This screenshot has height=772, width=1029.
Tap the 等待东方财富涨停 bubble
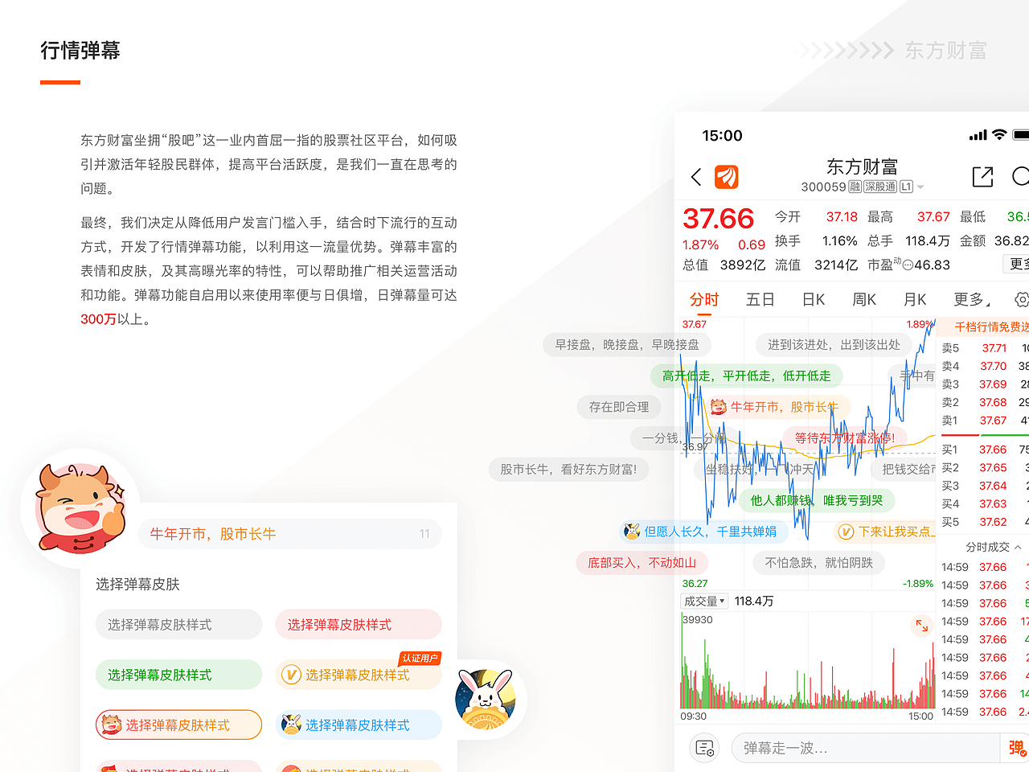(x=844, y=438)
